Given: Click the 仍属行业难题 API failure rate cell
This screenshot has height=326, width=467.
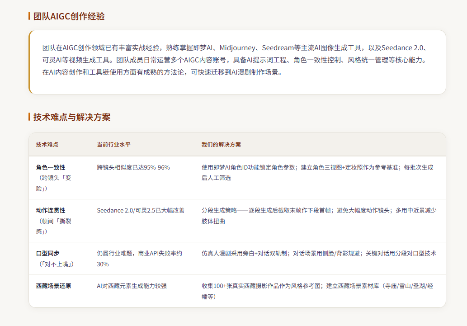Looking at the screenshot, I should pos(139,259).
